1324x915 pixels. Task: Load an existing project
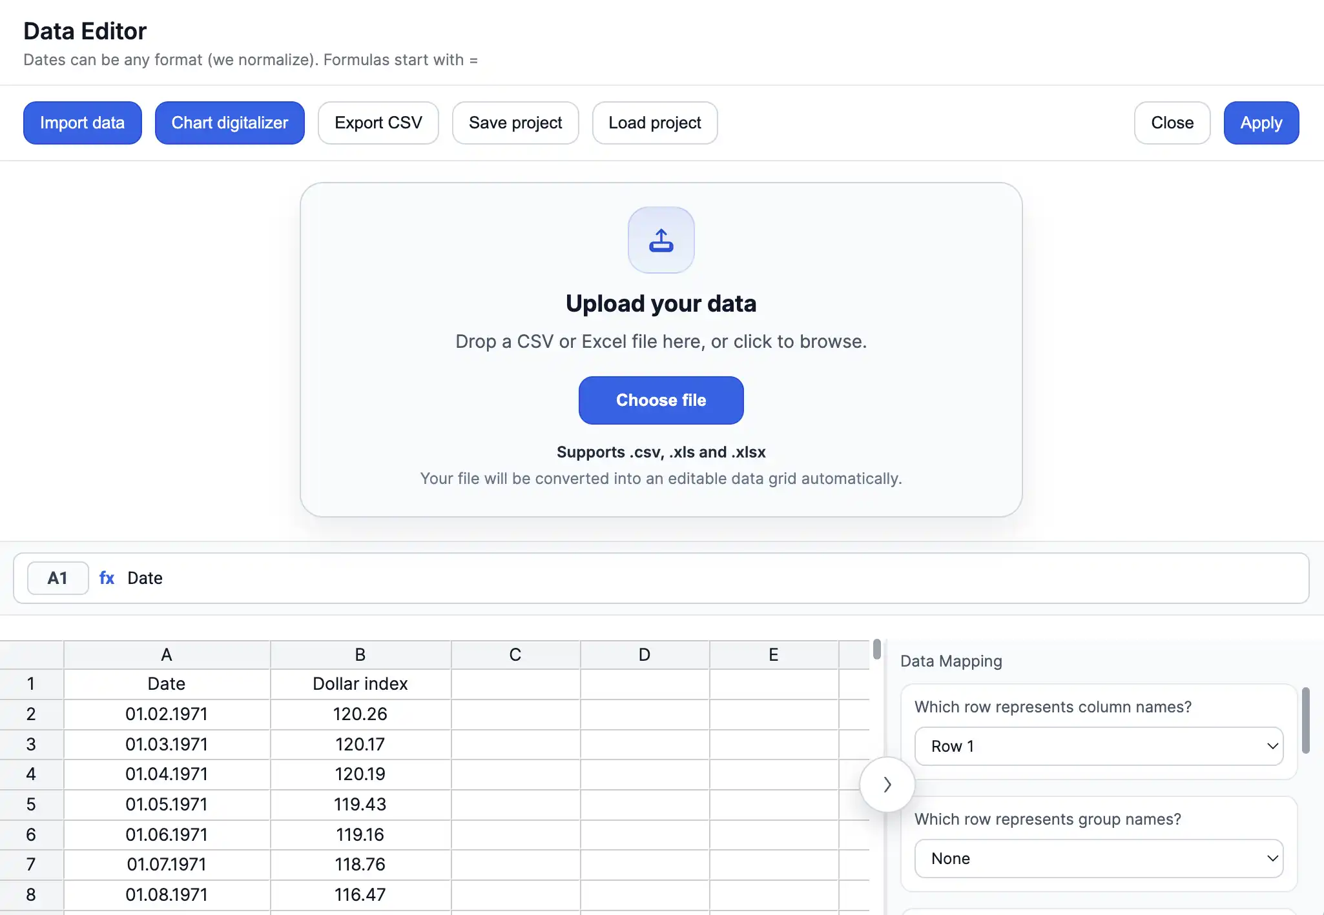[x=654, y=123]
